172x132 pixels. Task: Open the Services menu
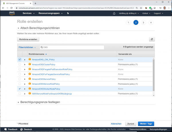point(28,13)
